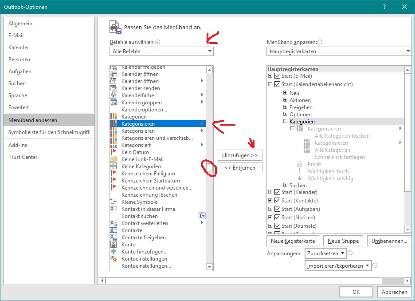Toggle Start (Aufgaben) checkbox
The image size is (415, 301).
(x=278, y=209)
